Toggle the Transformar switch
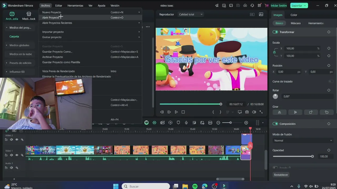 (x=275, y=32)
